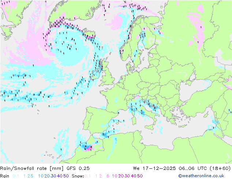Click the Rain legend value 10
Screen dimensions: 232x179
point(41,176)
